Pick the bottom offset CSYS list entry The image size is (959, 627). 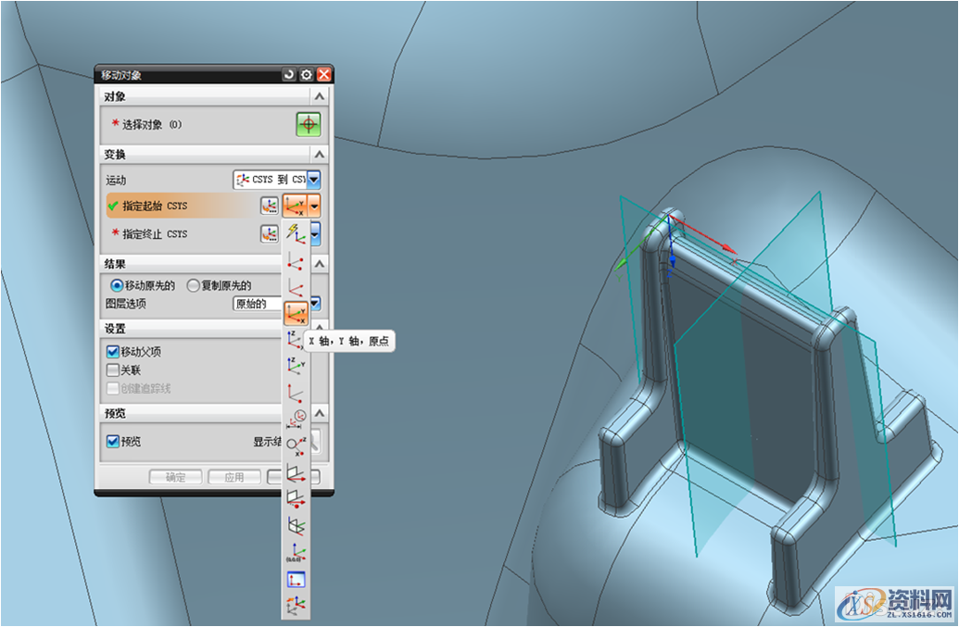296,606
